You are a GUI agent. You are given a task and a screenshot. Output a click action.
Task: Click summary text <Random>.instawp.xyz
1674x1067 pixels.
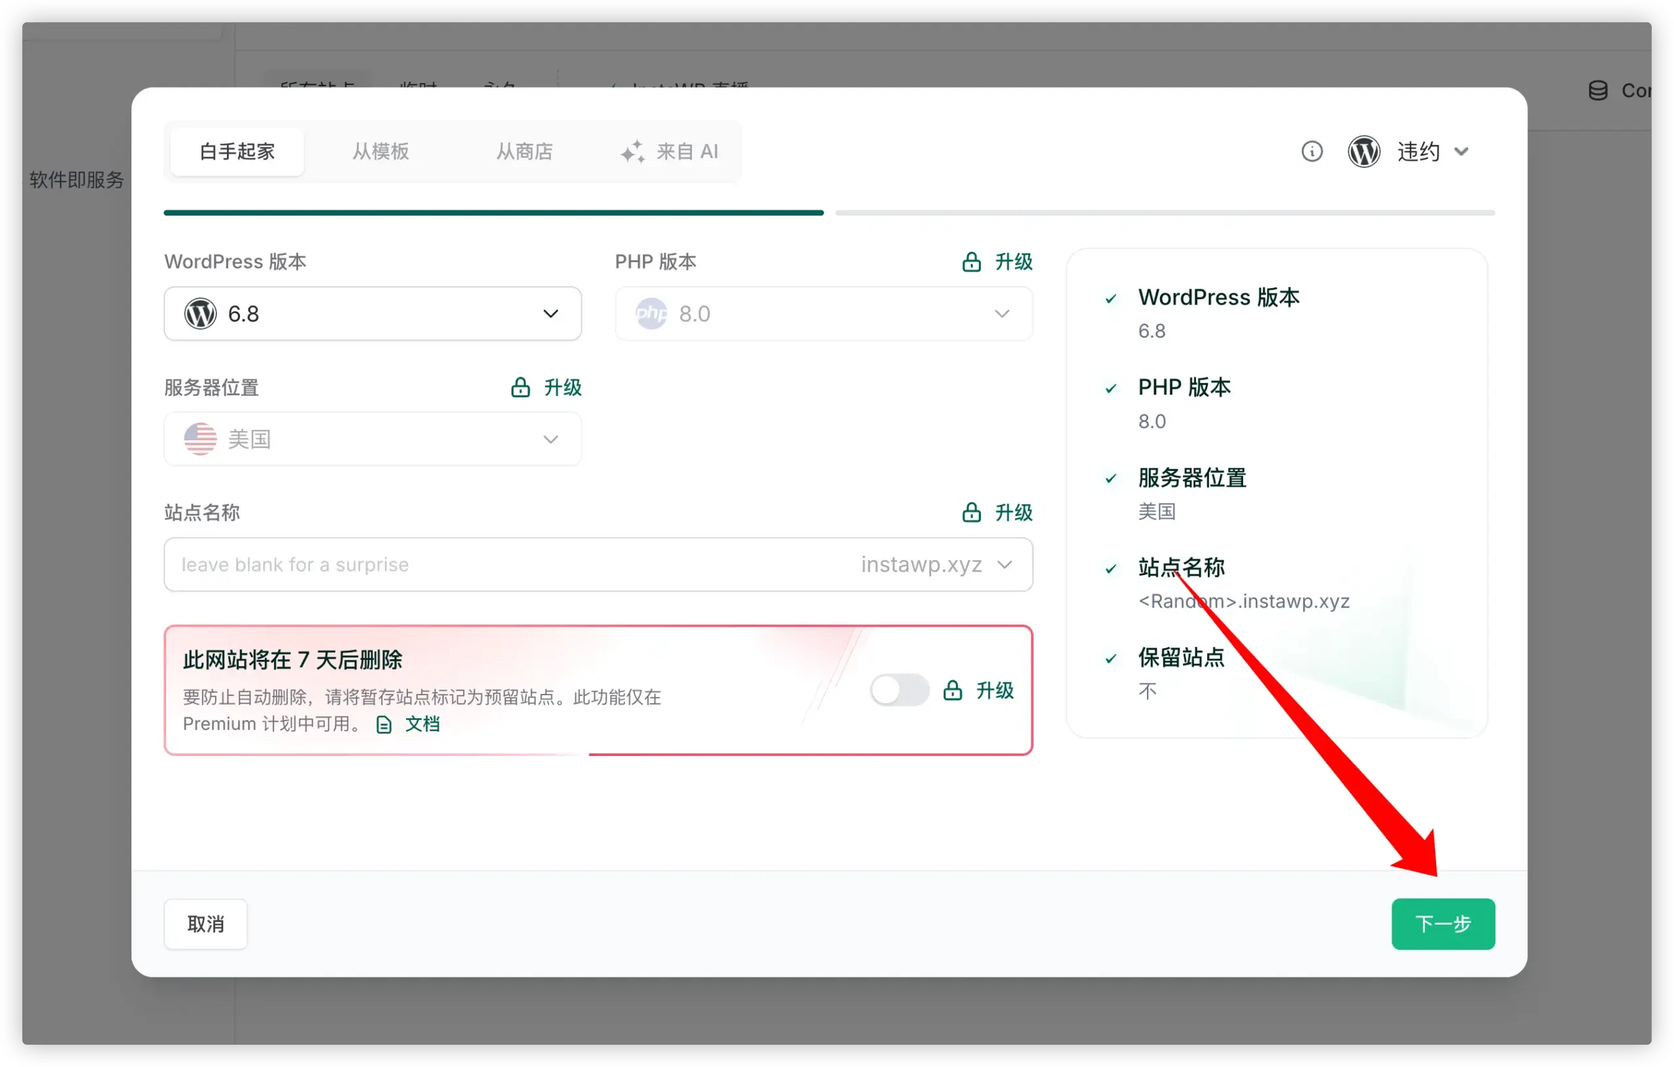tap(1244, 602)
